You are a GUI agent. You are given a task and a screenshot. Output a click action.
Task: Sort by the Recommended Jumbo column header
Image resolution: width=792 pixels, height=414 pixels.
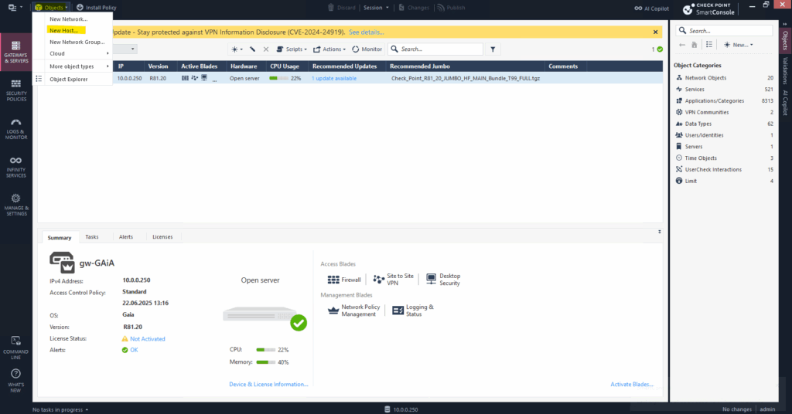point(465,66)
